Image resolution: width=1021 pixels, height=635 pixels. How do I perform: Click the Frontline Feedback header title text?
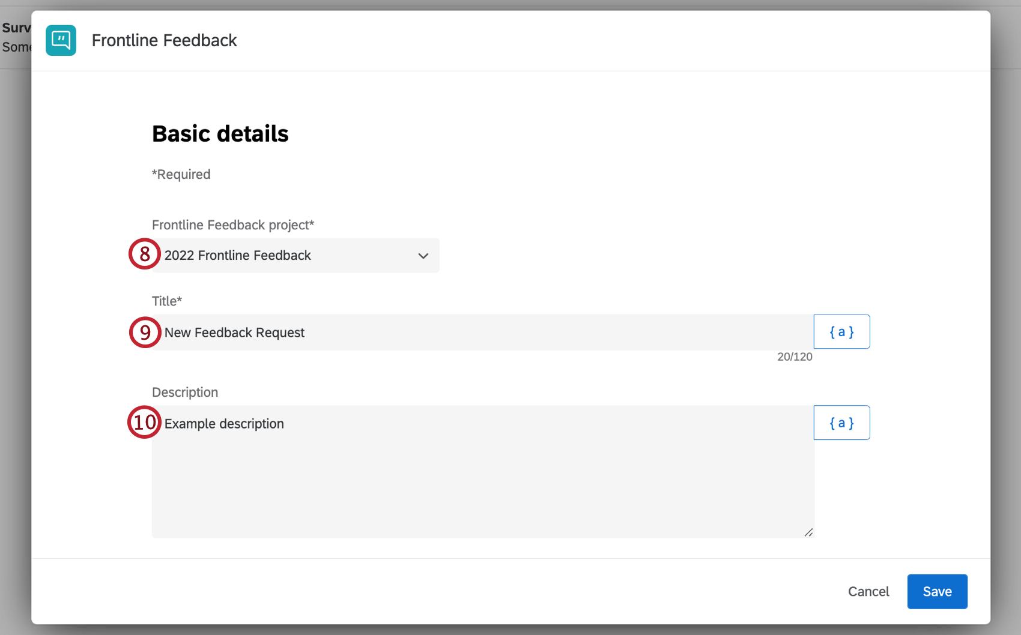pos(164,40)
